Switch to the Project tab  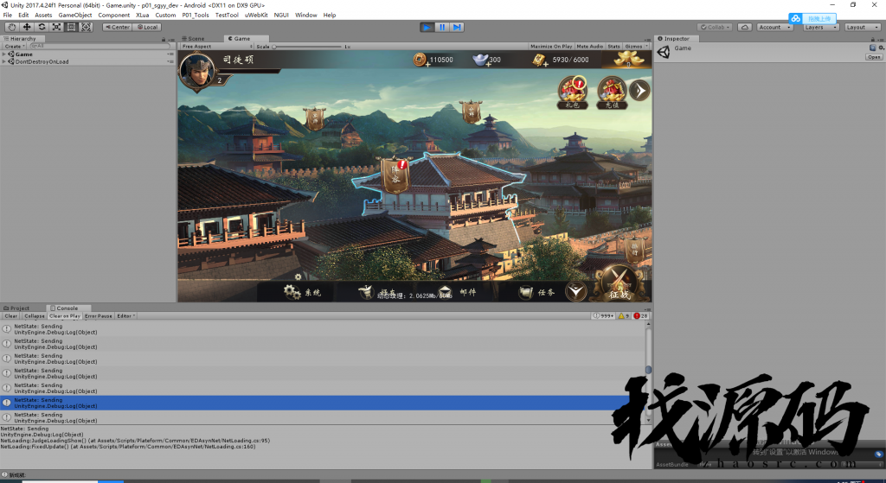point(16,308)
